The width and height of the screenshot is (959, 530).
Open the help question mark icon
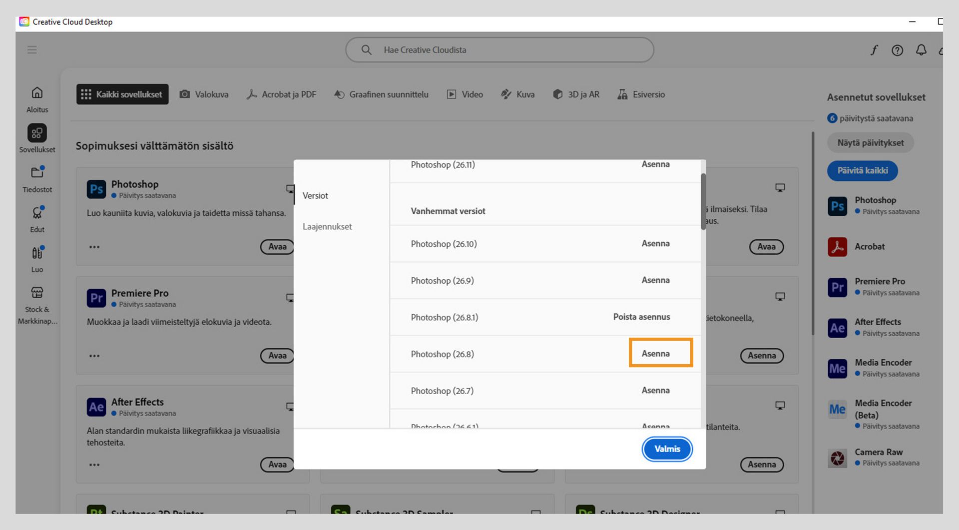[x=898, y=50]
